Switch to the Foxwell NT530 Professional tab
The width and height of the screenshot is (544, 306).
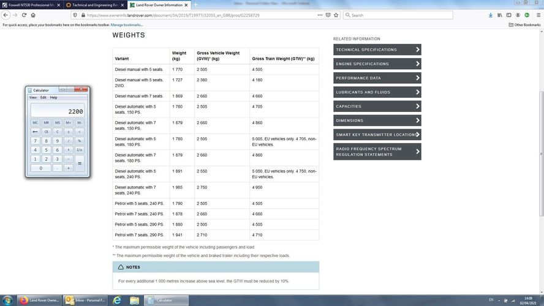point(31,5)
